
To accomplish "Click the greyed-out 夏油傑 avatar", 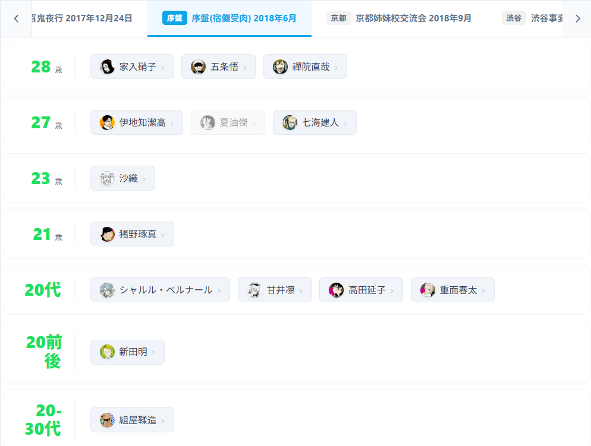I will (x=208, y=122).
